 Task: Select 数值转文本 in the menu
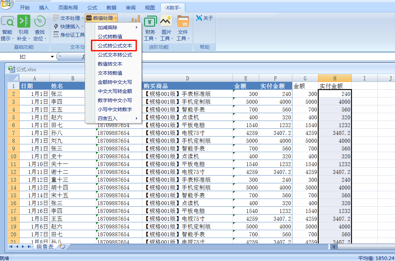click(x=113, y=64)
